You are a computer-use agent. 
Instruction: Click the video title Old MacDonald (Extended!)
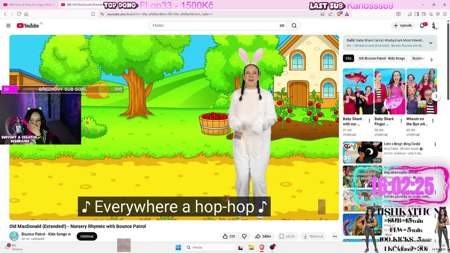pyautogui.click(x=77, y=226)
